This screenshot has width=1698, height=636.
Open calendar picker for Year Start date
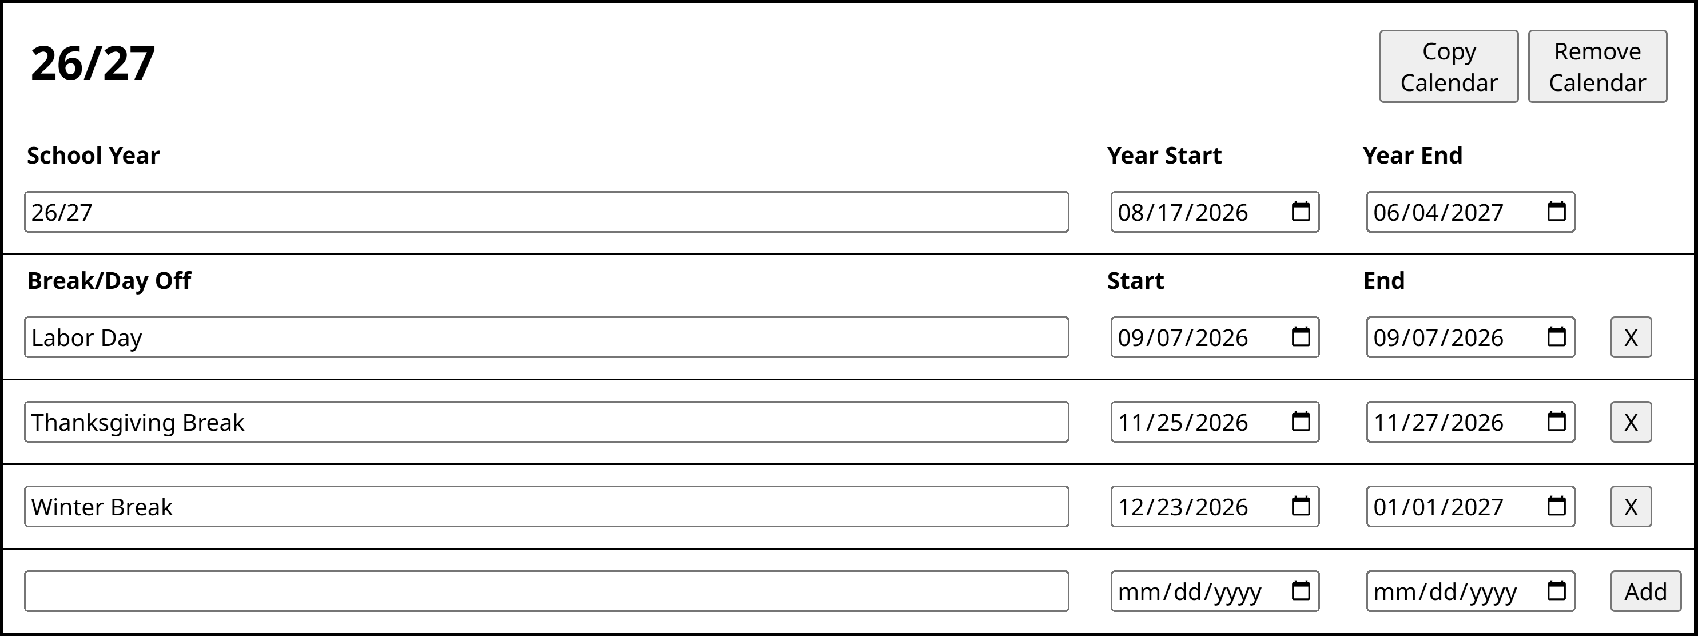1301,212
